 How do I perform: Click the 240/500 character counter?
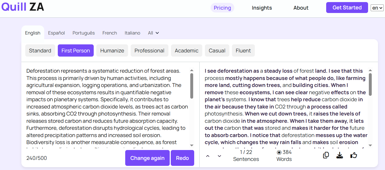(x=36, y=158)
